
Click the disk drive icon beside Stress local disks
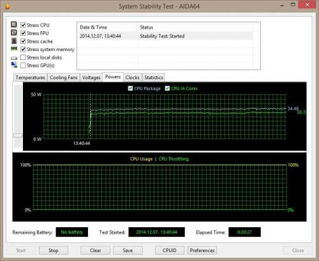click(x=14, y=58)
